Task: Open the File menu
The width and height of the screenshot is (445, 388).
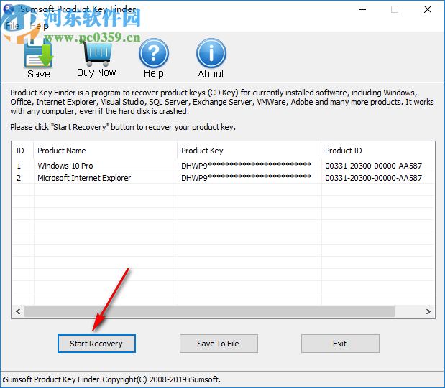Action: point(12,26)
